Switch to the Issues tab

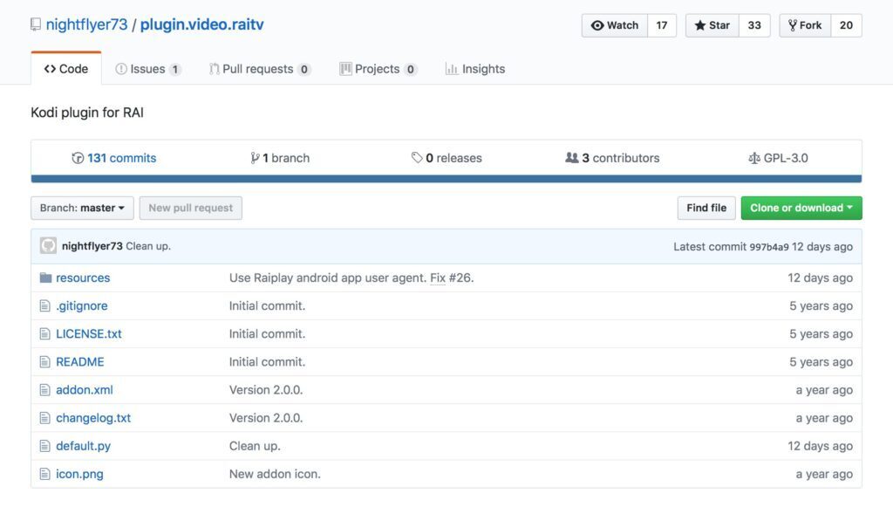pyautogui.click(x=147, y=69)
